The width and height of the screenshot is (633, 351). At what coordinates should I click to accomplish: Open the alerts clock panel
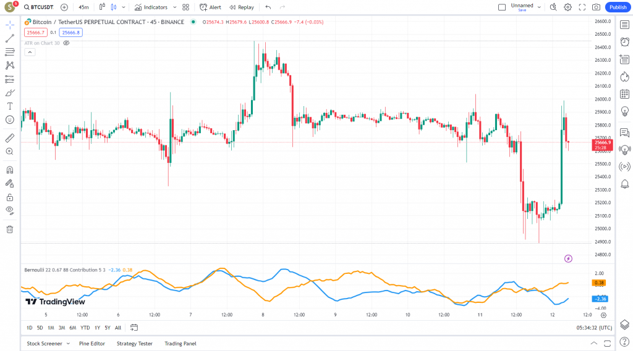624,42
